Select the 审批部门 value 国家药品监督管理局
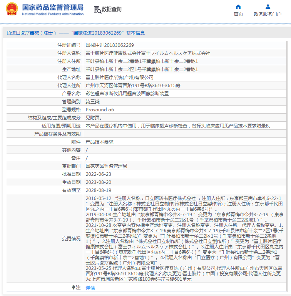291x296 pixels. pyautogui.click(x=106, y=166)
